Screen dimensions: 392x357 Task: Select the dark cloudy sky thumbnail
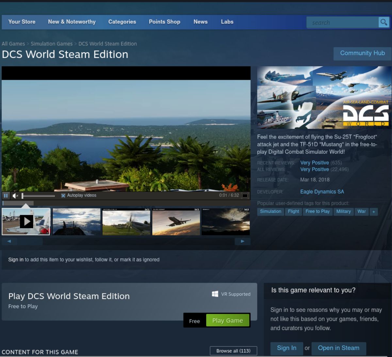226,222
